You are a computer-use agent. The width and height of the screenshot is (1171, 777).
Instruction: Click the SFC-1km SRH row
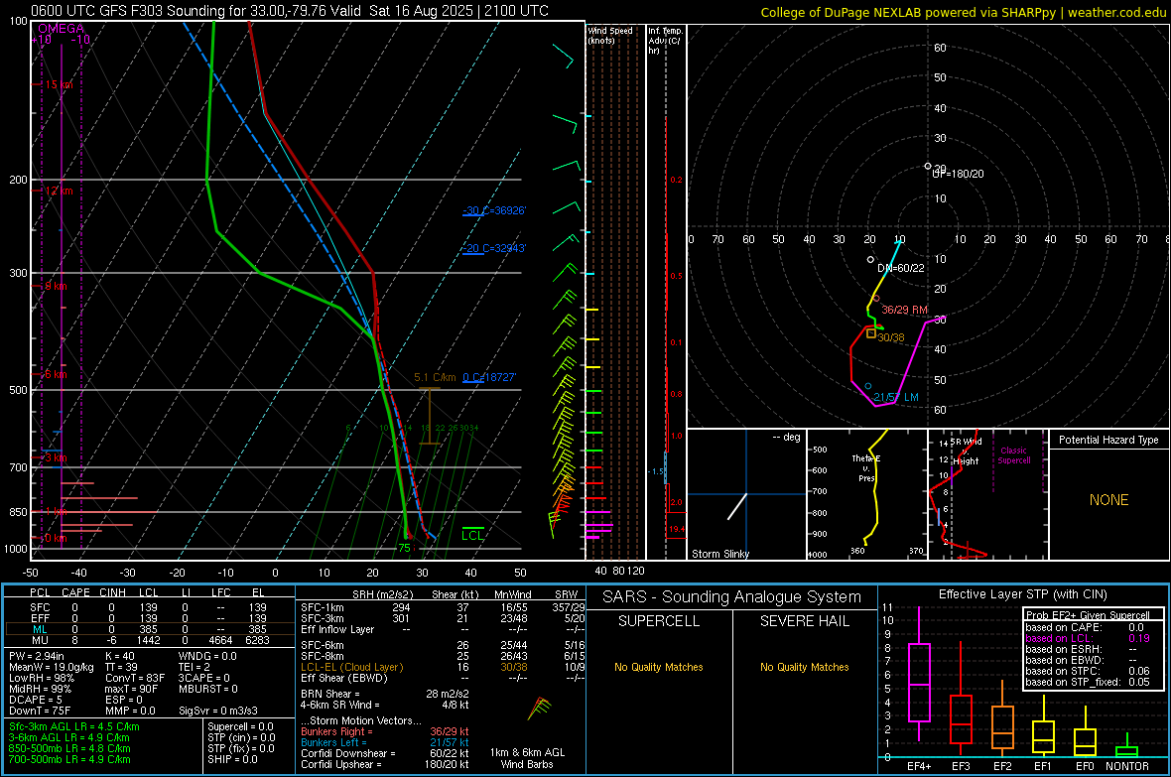tap(443, 607)
